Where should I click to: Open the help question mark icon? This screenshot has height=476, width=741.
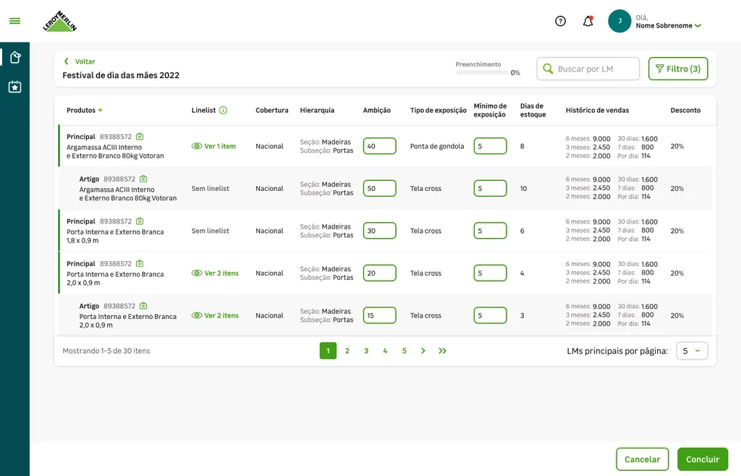(x=561, y=21)
